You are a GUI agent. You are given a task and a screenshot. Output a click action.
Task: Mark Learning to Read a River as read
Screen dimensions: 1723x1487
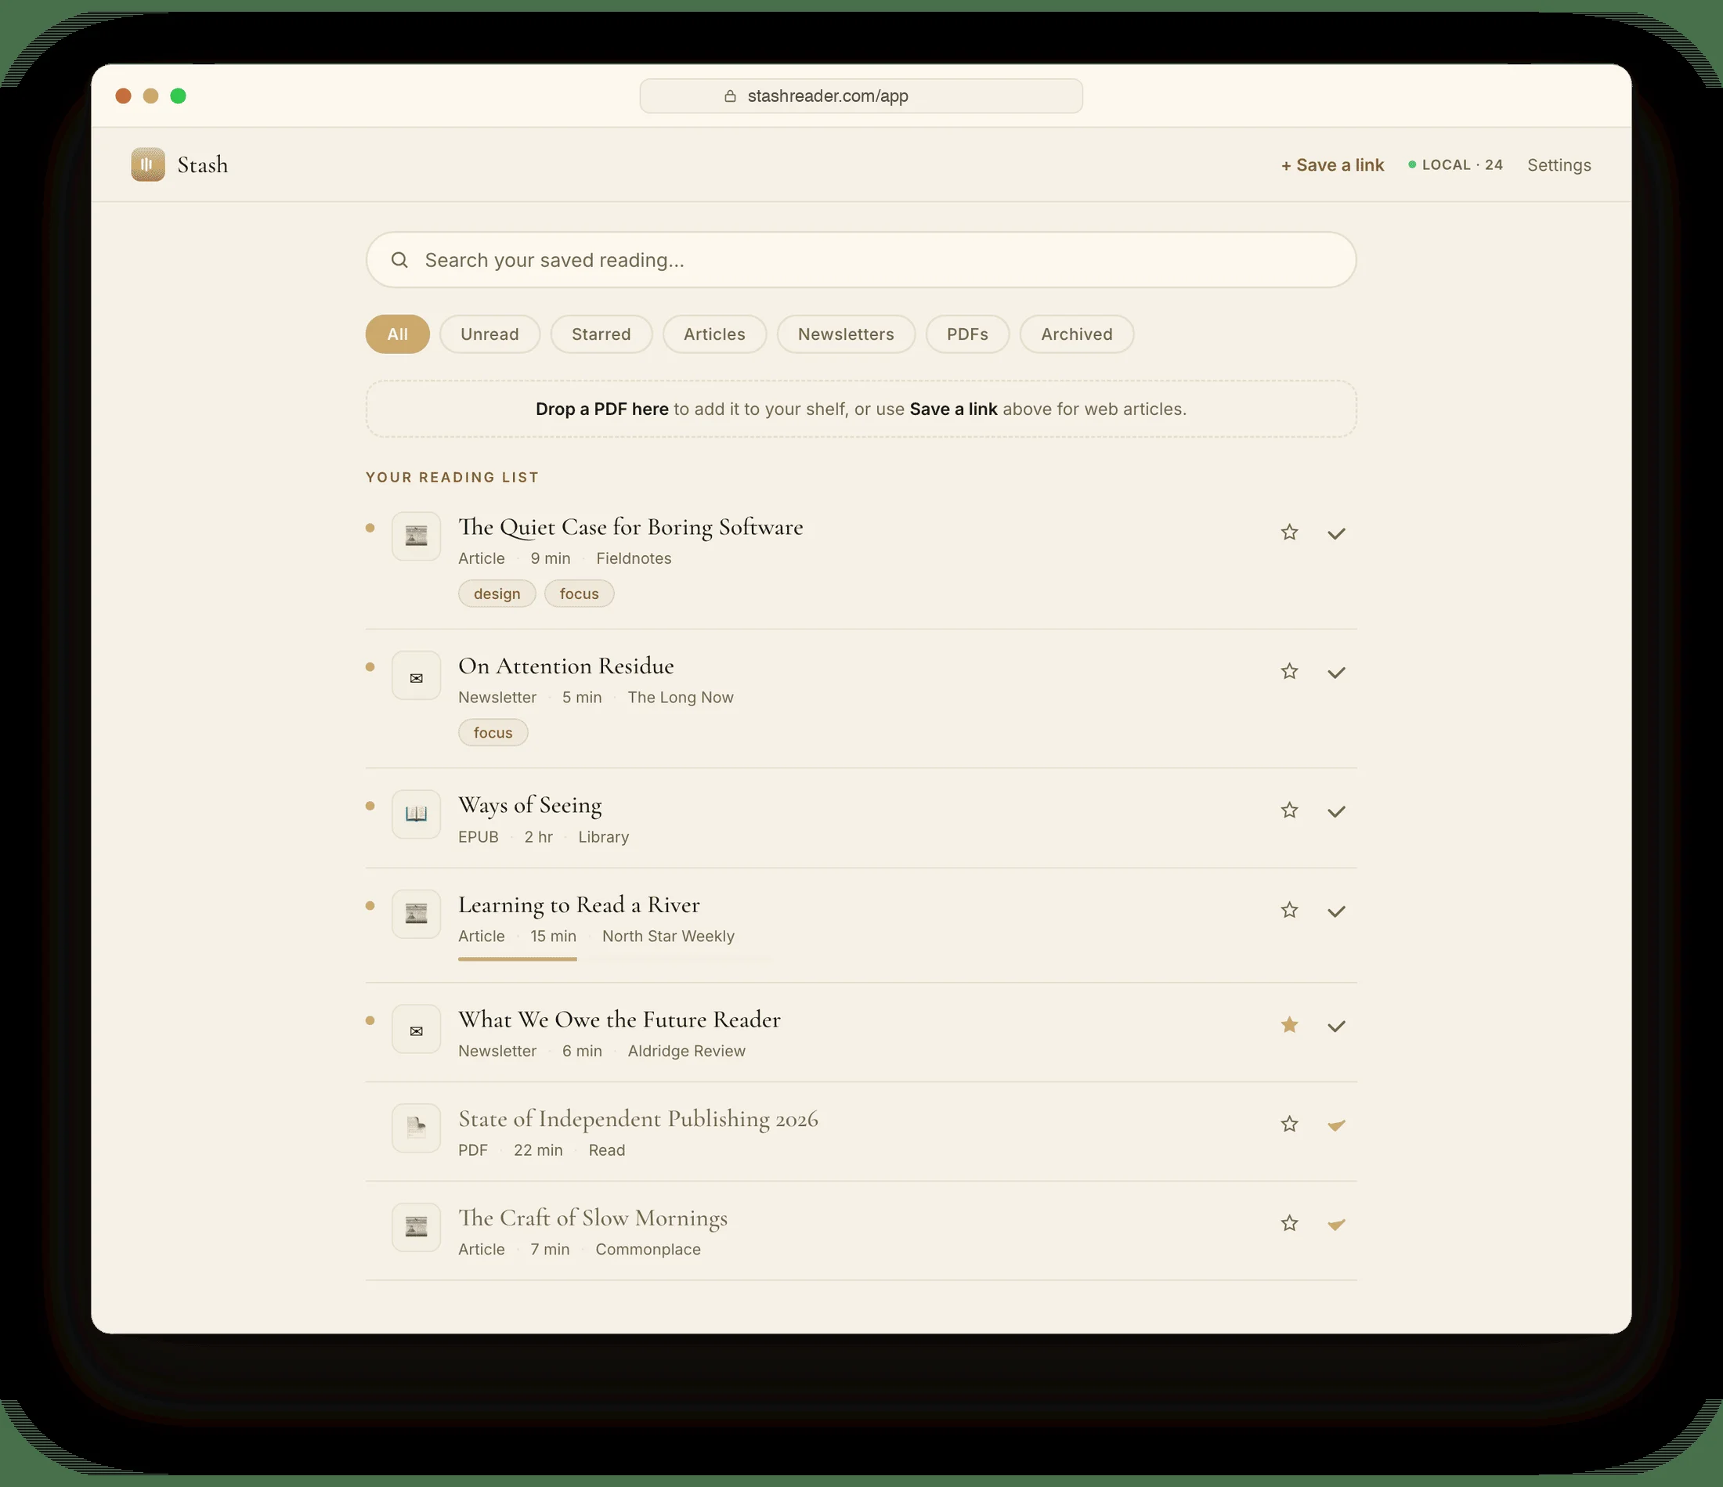(x=1336, y=911)
